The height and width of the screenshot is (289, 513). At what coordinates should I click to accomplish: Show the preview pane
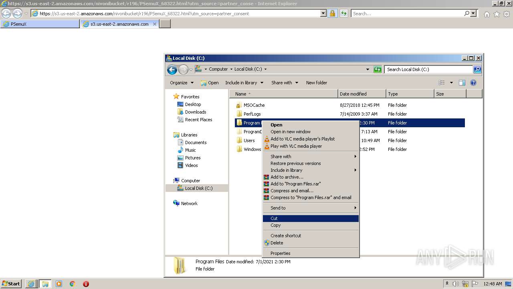coord(462,83)
